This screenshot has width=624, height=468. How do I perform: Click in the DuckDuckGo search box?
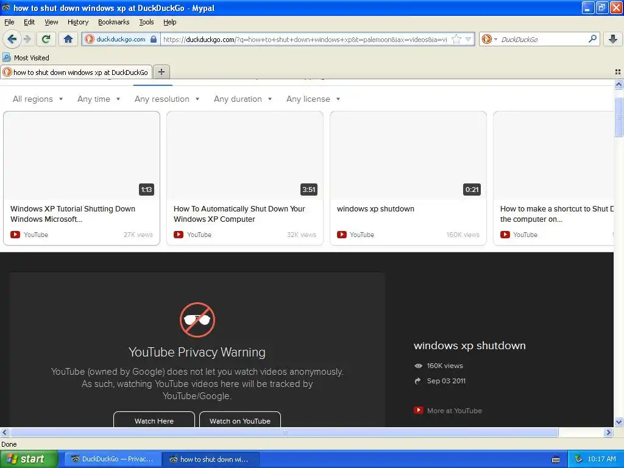pyautogui.click(x=542, y=39)
